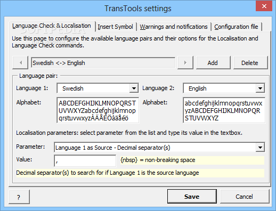Open the Language 1 dropdown arrow
Screen dimensions: 276x211
pyautogui.click(x=134, y=88)
